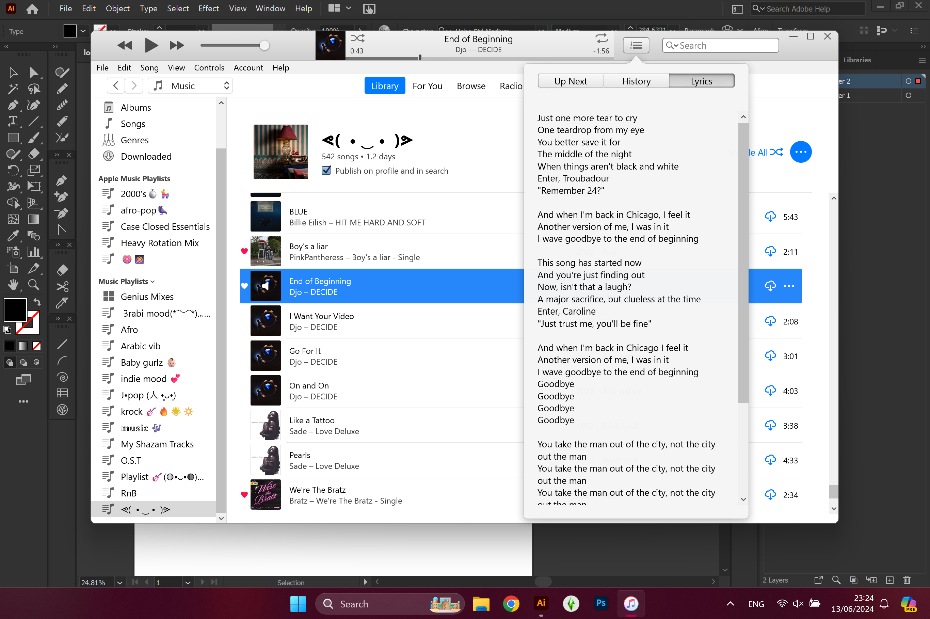This screenshot has height=619, width=930.
Task: Collapse the Music Playlists section
Action: pos(152,282)
